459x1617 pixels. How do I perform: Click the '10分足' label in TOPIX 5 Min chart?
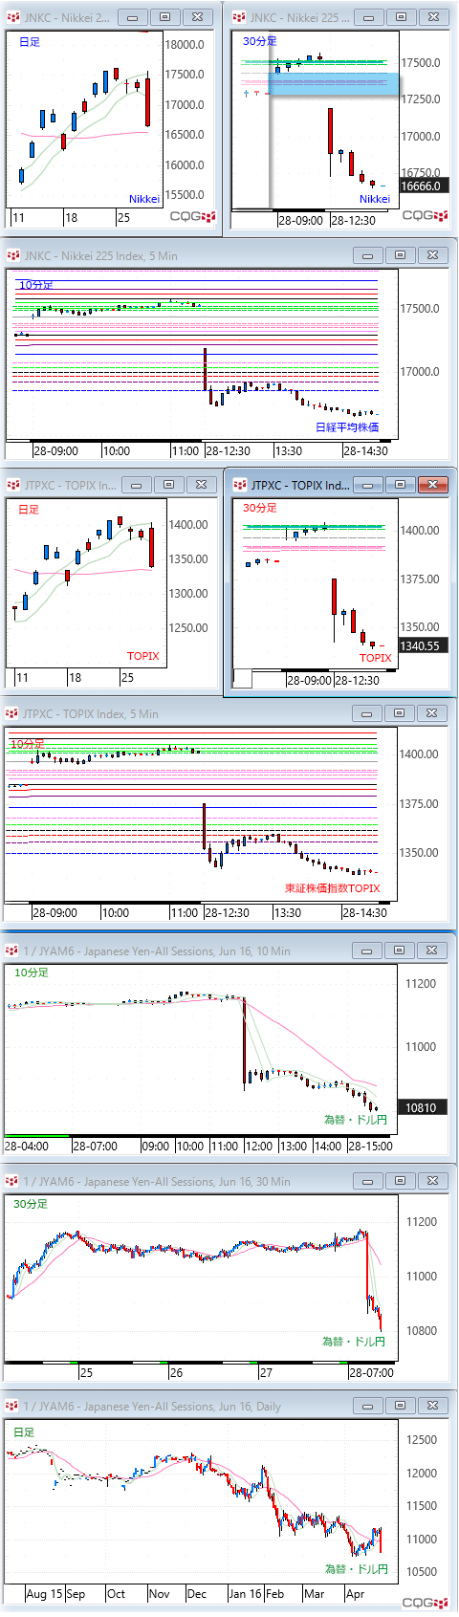coord(27,743)
